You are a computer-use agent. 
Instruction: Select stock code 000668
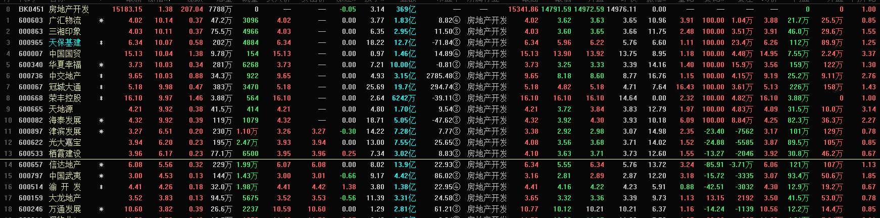(x=31, y=98)
